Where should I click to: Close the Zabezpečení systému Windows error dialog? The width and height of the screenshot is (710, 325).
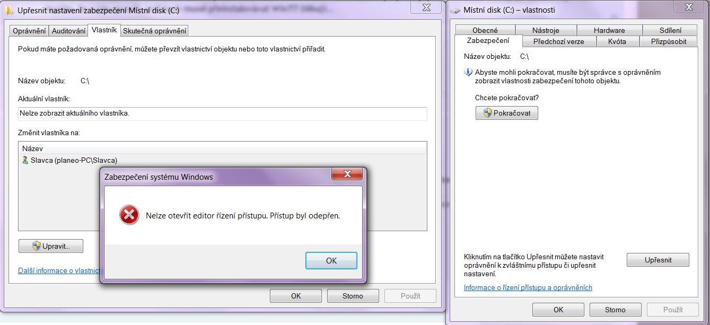pyautogui.click(x=347, y=174)
